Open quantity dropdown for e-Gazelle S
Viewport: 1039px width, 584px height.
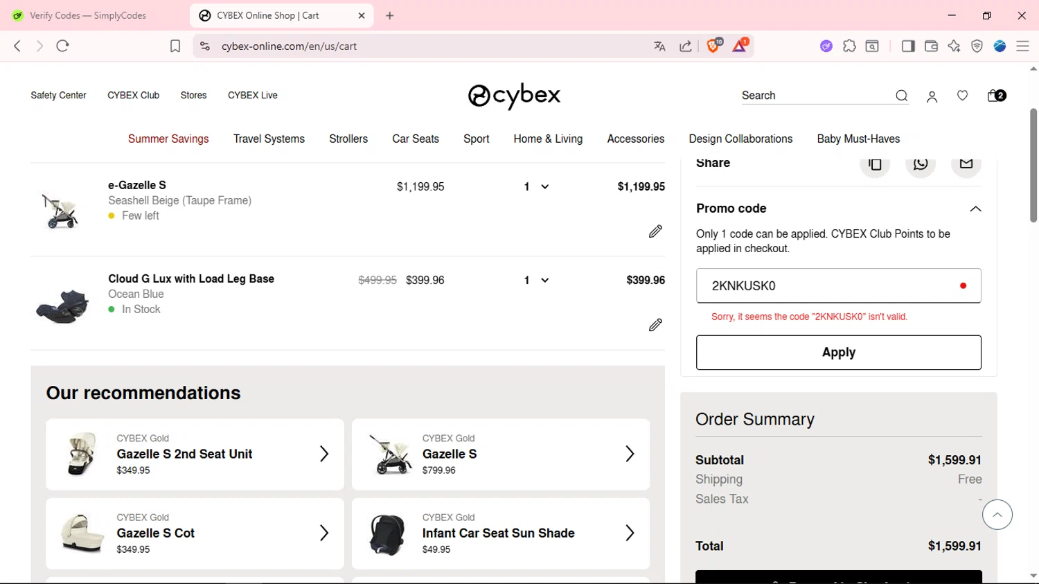(536, 187)
